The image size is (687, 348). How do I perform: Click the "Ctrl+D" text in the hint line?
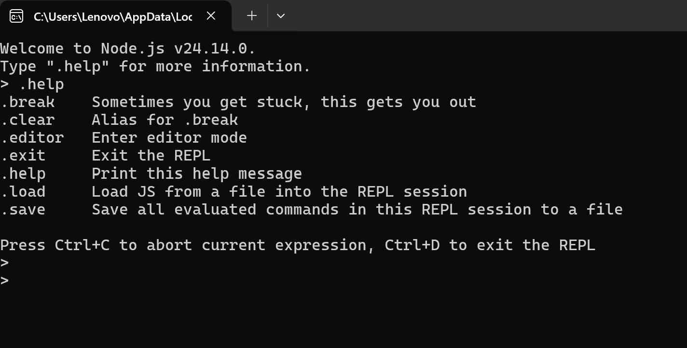(412, 245)
